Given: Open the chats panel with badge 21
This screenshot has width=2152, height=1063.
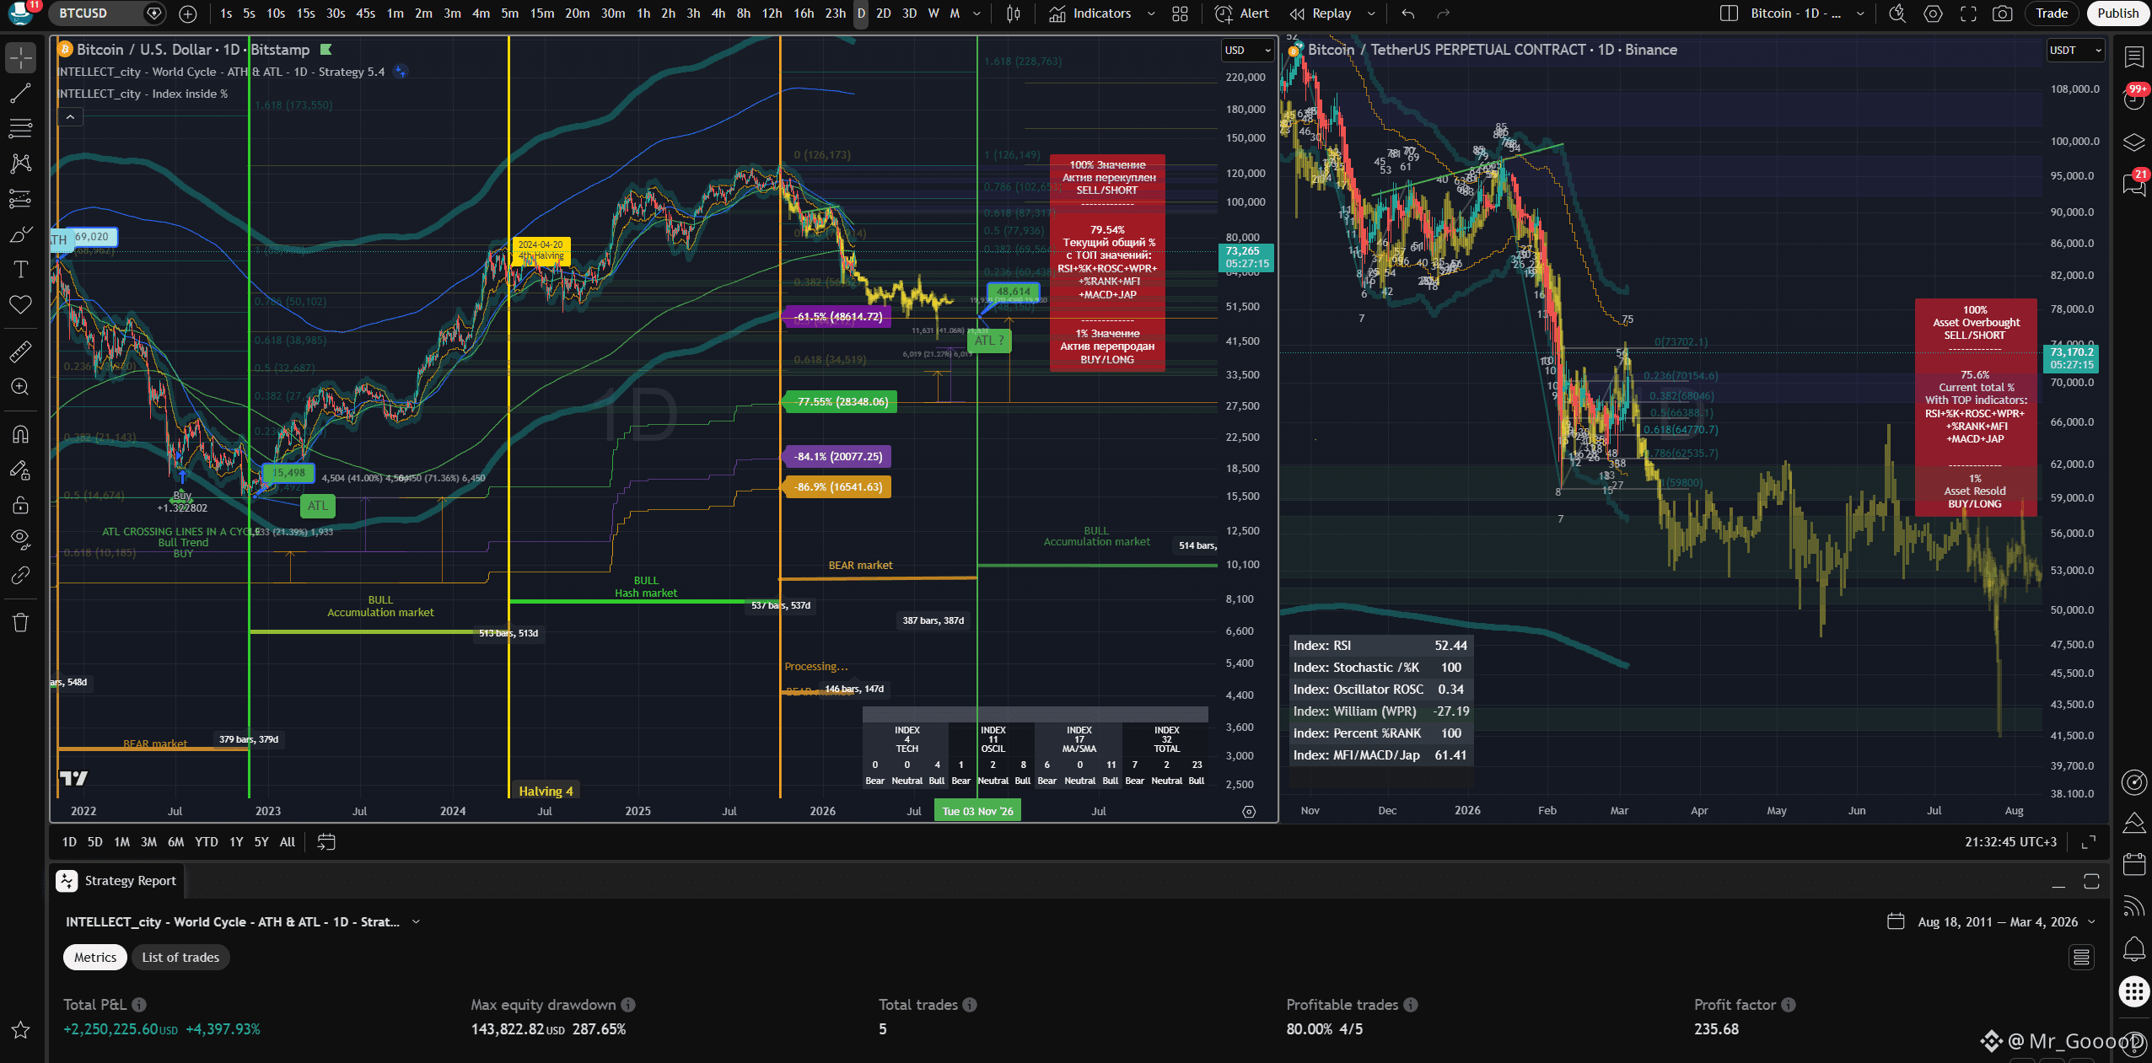Looking at the screenshot, I should click(2134, 184).
